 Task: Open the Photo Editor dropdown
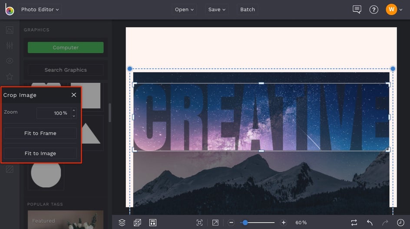(x=40, y=10)
